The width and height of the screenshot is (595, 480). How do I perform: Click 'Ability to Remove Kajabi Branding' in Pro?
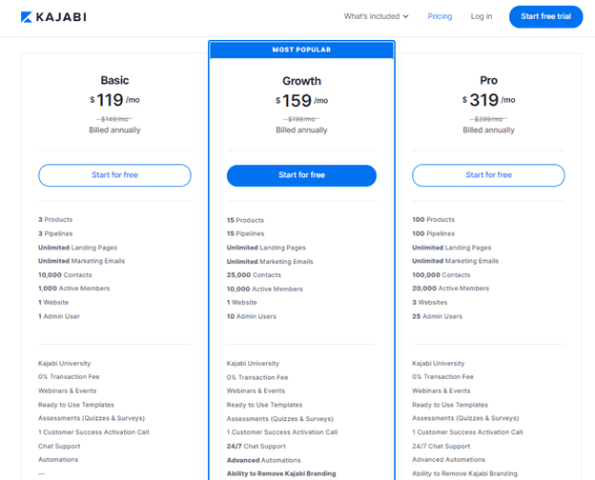pos(464,473)
